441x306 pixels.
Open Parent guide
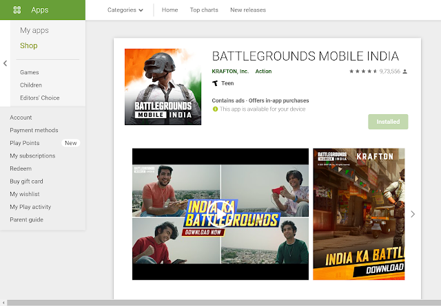(26, 219)
